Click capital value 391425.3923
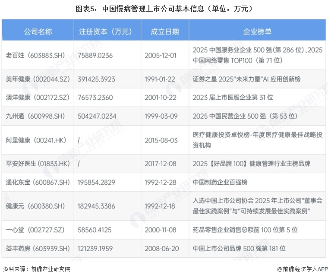The width and height of the screenshot is (328, 278). point(96,79)
